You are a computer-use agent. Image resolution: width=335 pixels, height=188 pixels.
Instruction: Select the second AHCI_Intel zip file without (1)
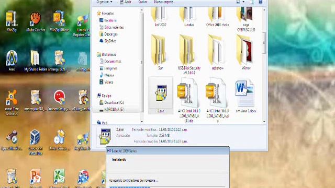tap(217, 100)
